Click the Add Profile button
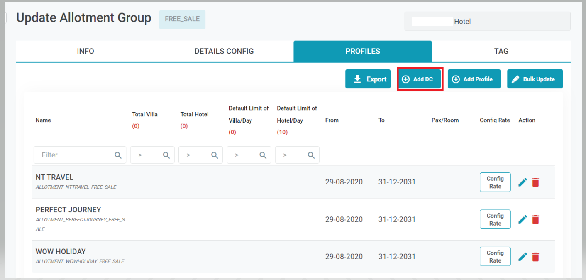This screenshot has width=586, height=280. [x=474, y=79]
